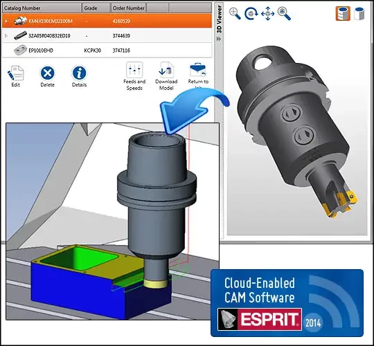Activate the rotate view tool
This screenshot has height=346, width=374.
point(251,14)
